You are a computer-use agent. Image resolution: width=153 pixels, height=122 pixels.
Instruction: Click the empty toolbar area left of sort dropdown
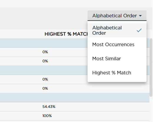(x=44, y=18)
